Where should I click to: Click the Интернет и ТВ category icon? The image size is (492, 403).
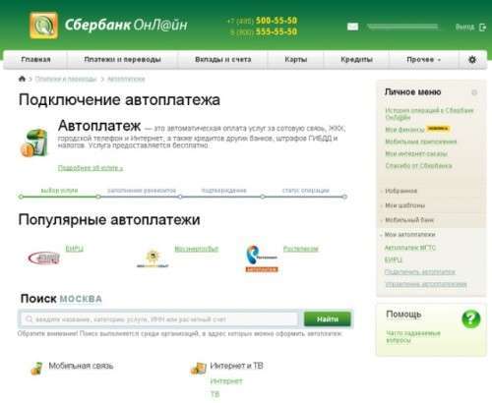tap(198, 369)
